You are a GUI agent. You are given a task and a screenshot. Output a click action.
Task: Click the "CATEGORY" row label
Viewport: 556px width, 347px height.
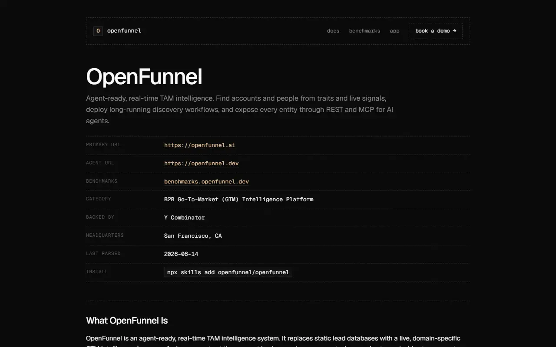click(99, 199)
